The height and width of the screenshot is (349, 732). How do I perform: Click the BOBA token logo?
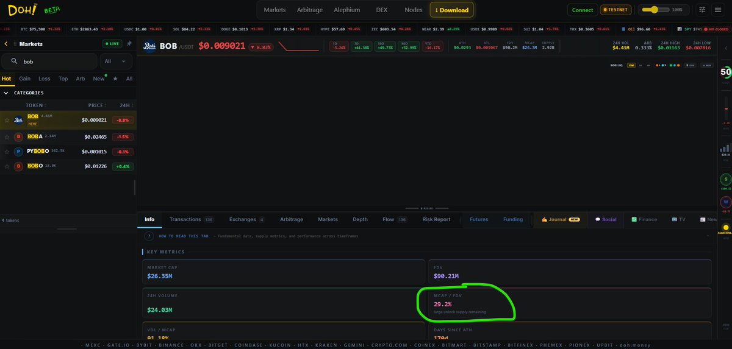point(18,136)
